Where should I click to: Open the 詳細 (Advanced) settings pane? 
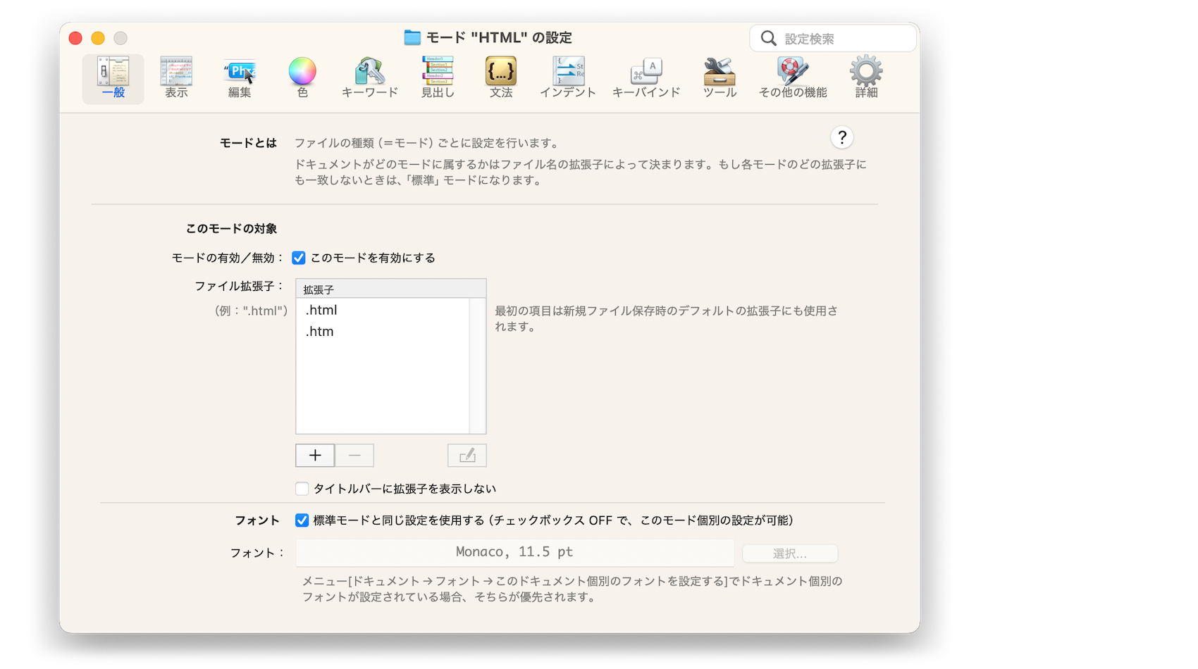[x=866, y=77]
